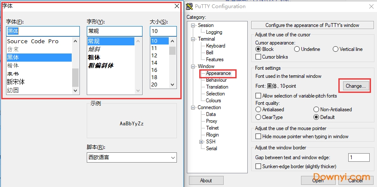Viewport: 377px width, 187px height.
Task: Pick Source Code Pro font
Action: pos(33,42)
